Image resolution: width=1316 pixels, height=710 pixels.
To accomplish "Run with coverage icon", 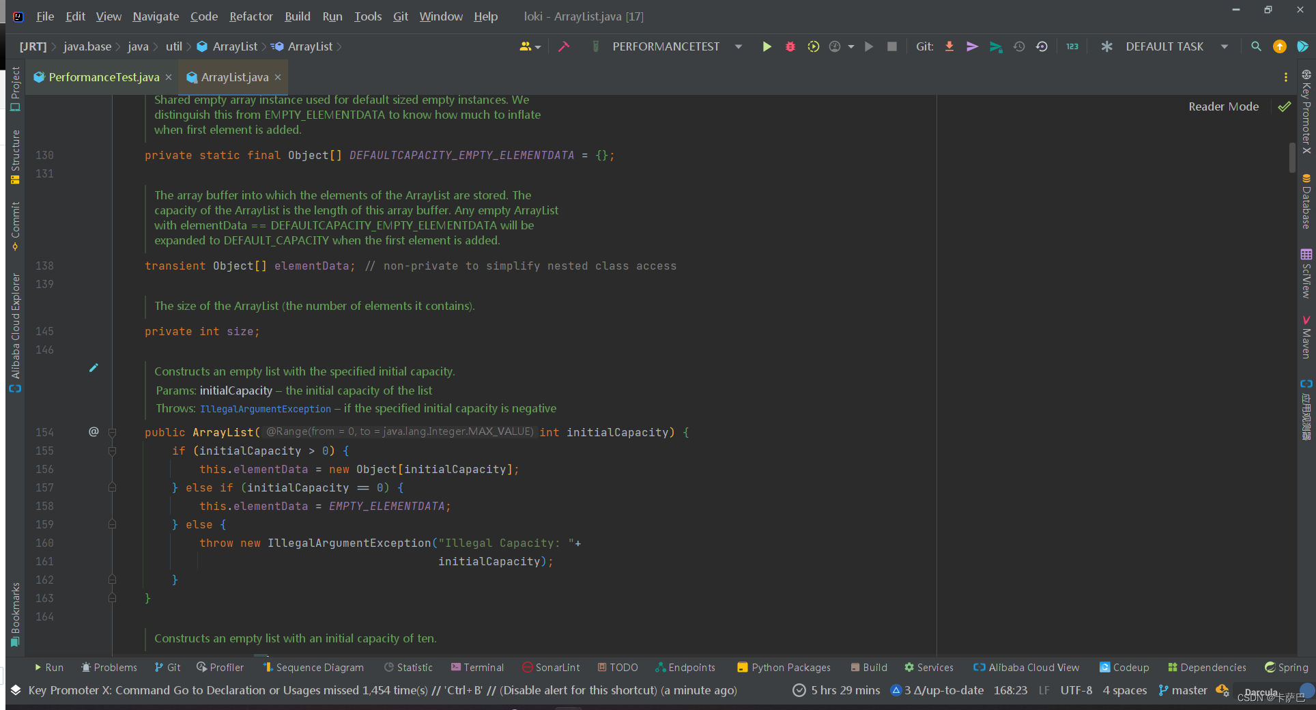I will click(x=813, y=46).
